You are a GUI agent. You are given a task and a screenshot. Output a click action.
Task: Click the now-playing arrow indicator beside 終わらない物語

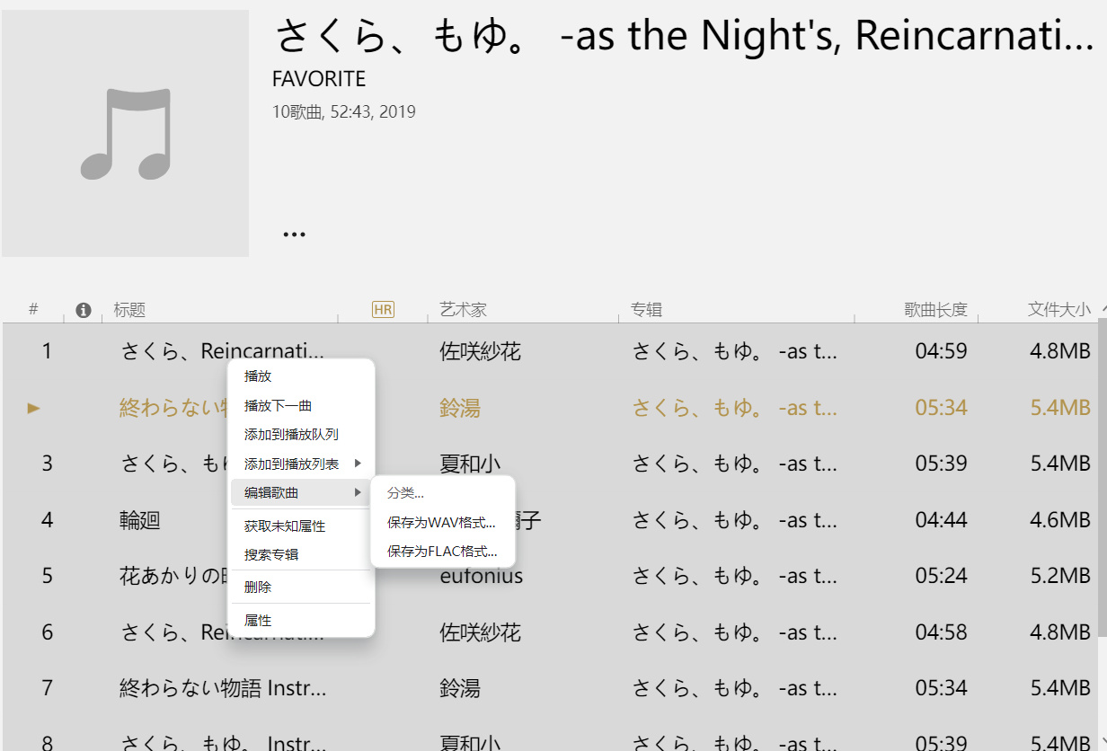click(x=34, y=408)
